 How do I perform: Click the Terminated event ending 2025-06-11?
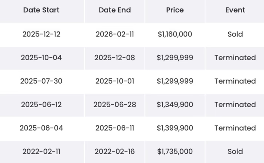235,128
